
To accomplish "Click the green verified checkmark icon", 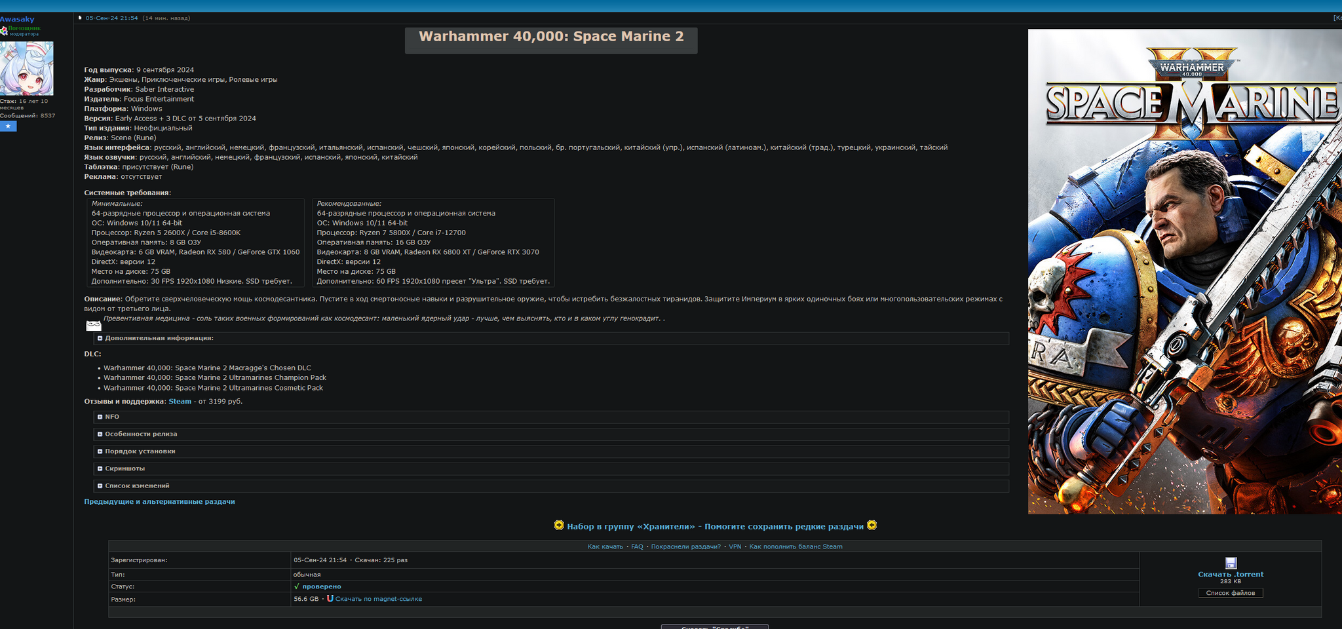I will (x=297, y=586).
